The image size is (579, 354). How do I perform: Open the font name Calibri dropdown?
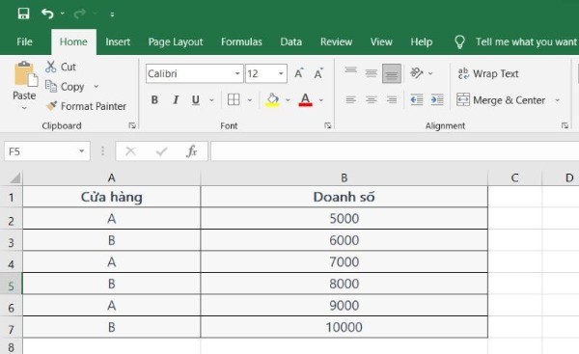click(x=237, y=73)
